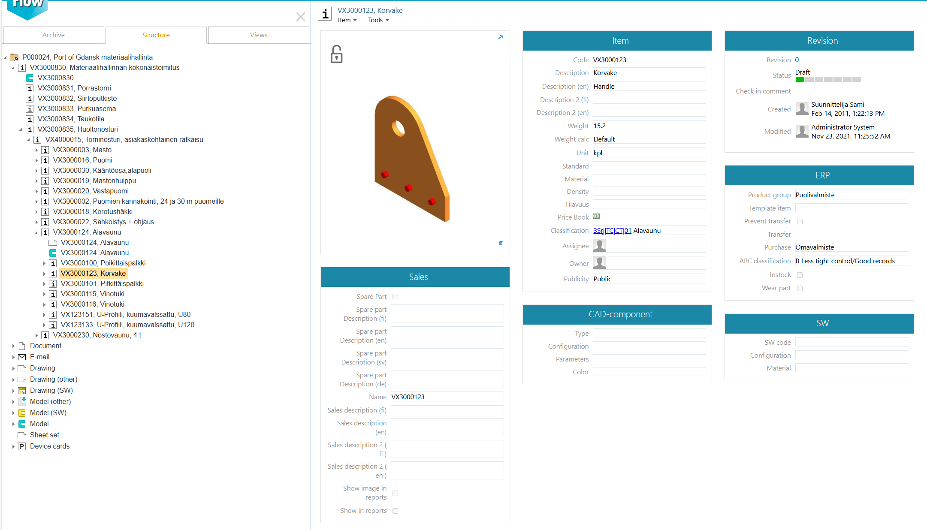Click the Draft status progress bar
The image size is (927, 530).
828,79
